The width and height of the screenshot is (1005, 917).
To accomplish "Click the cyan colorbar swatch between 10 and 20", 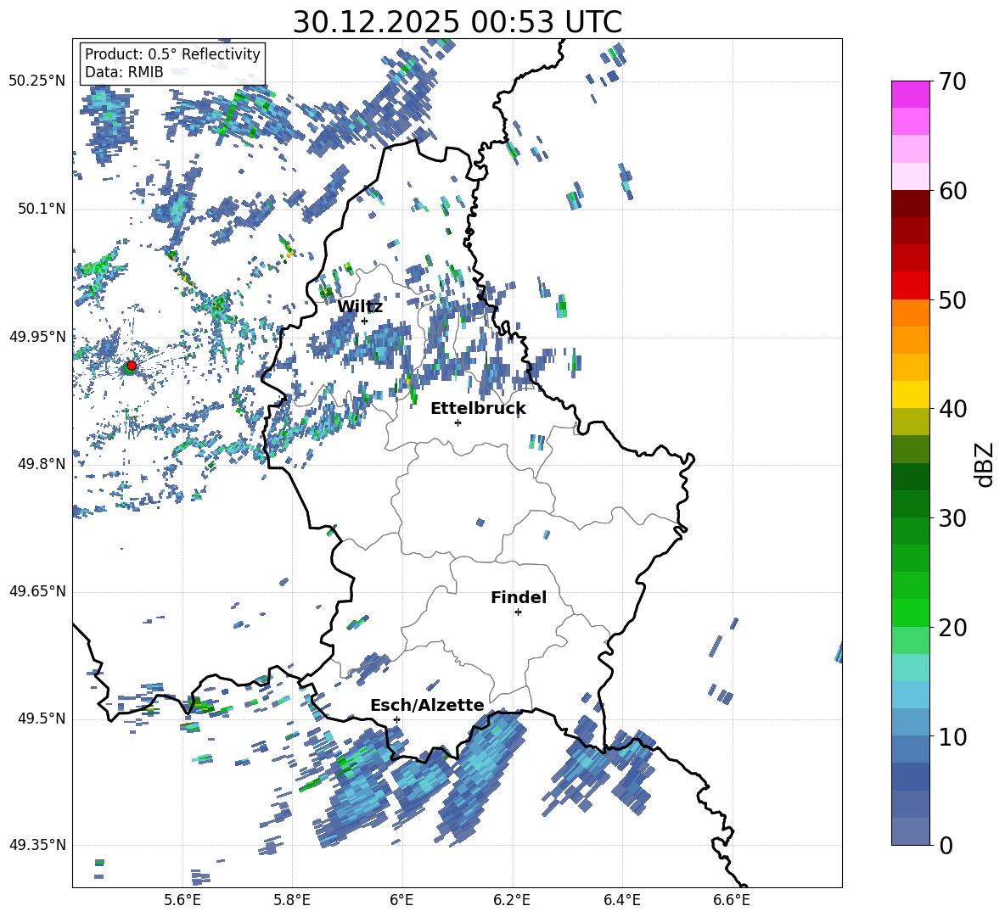I will (x=910, y=668).
